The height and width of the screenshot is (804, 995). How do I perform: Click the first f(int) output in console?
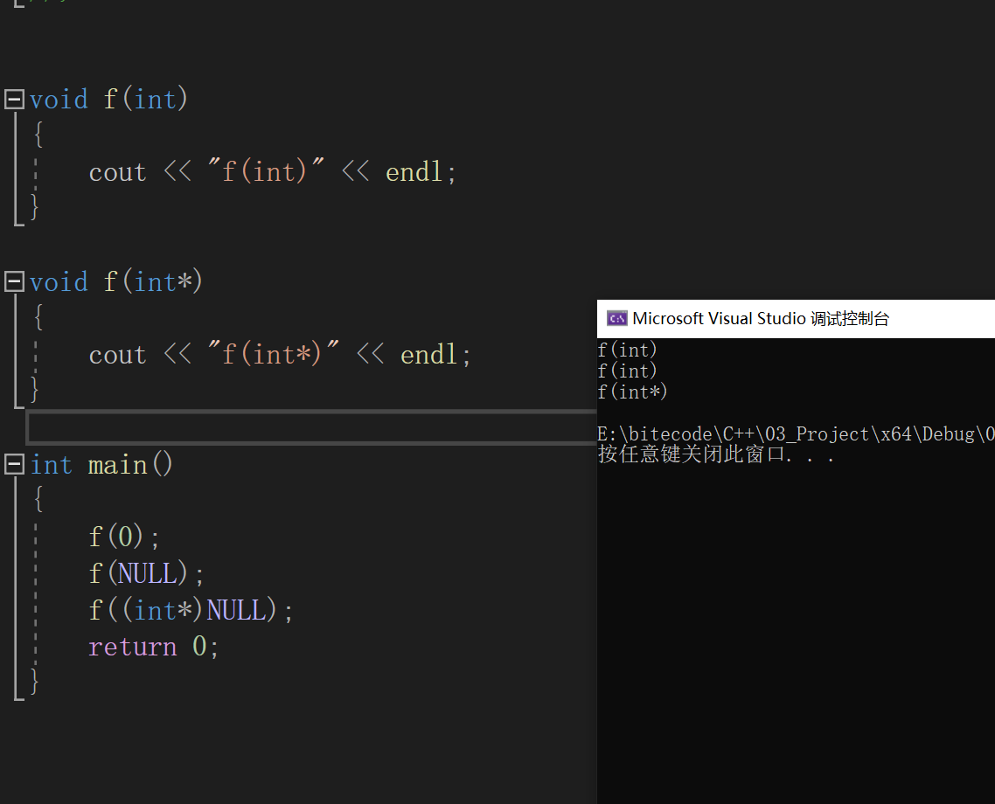coord(627,350)
